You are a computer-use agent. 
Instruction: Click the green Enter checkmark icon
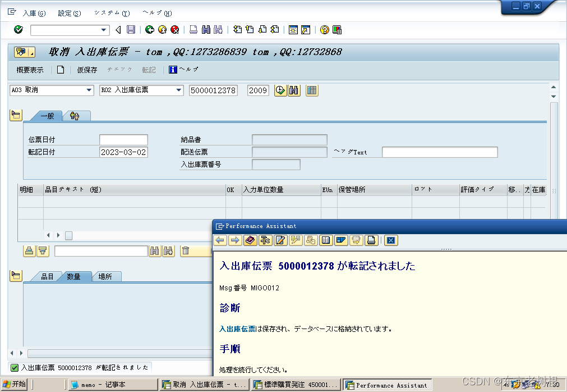[18, 30]
